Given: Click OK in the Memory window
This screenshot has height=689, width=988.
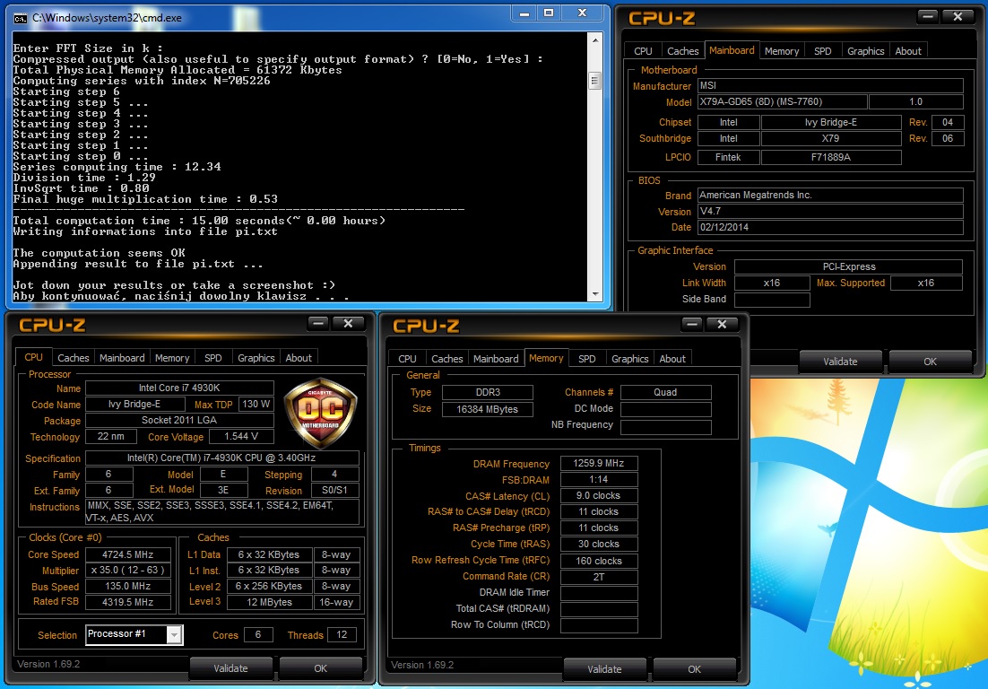Looking at the screenshot, I should pos(694,669).
